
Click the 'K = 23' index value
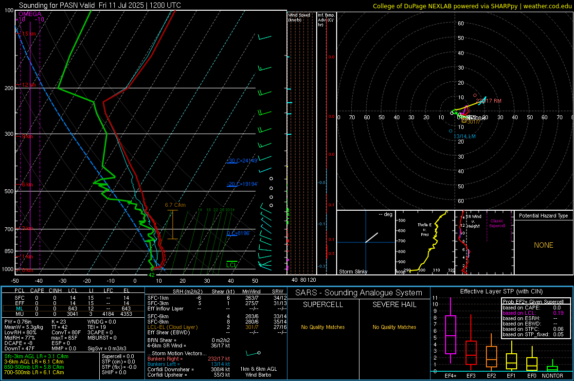(58, 322)
